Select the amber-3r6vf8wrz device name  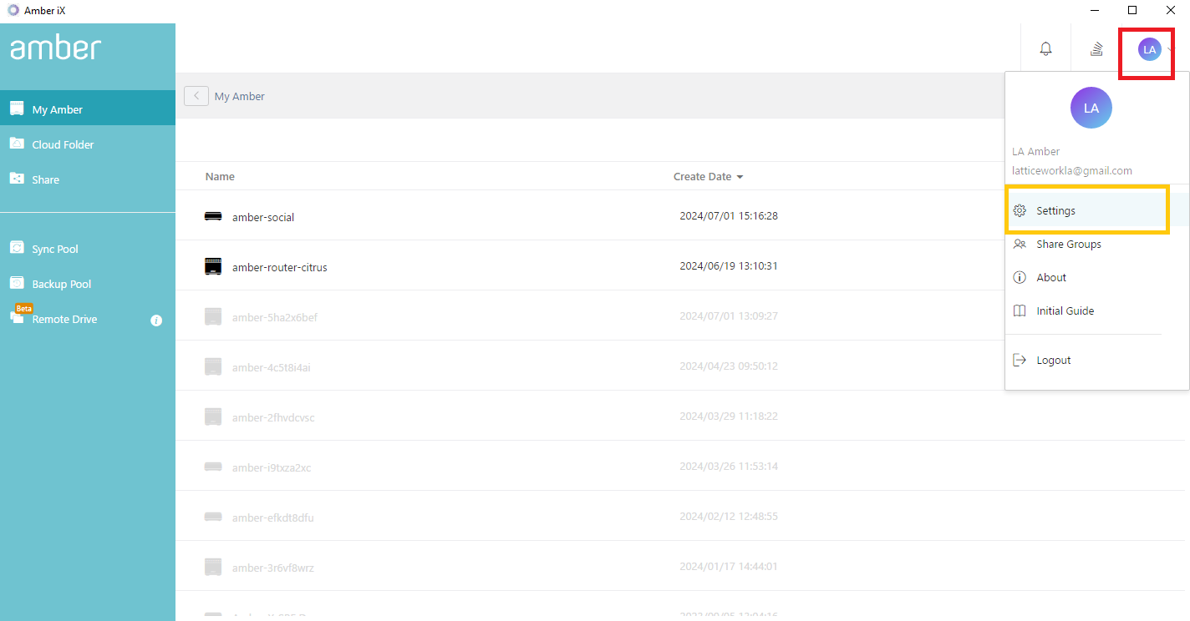coord(273,568)
